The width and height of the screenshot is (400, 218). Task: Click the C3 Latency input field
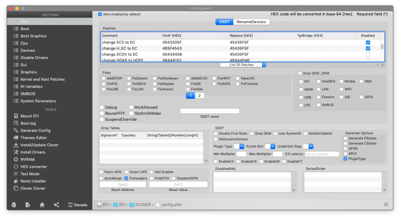point(322,154)
